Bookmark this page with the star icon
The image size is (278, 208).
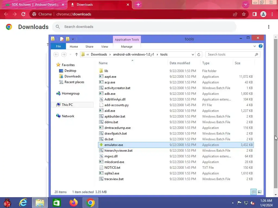[244, 14]
